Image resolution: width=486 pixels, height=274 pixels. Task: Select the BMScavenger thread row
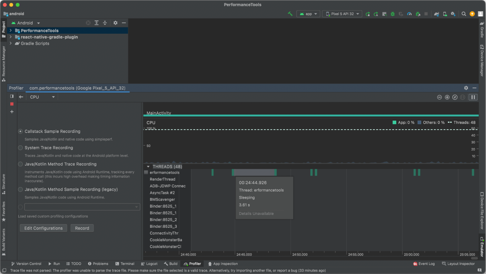(162, 199)
